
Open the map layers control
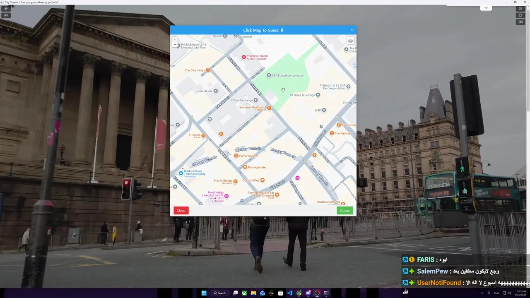pyautogui.click(x=350, y=41)
